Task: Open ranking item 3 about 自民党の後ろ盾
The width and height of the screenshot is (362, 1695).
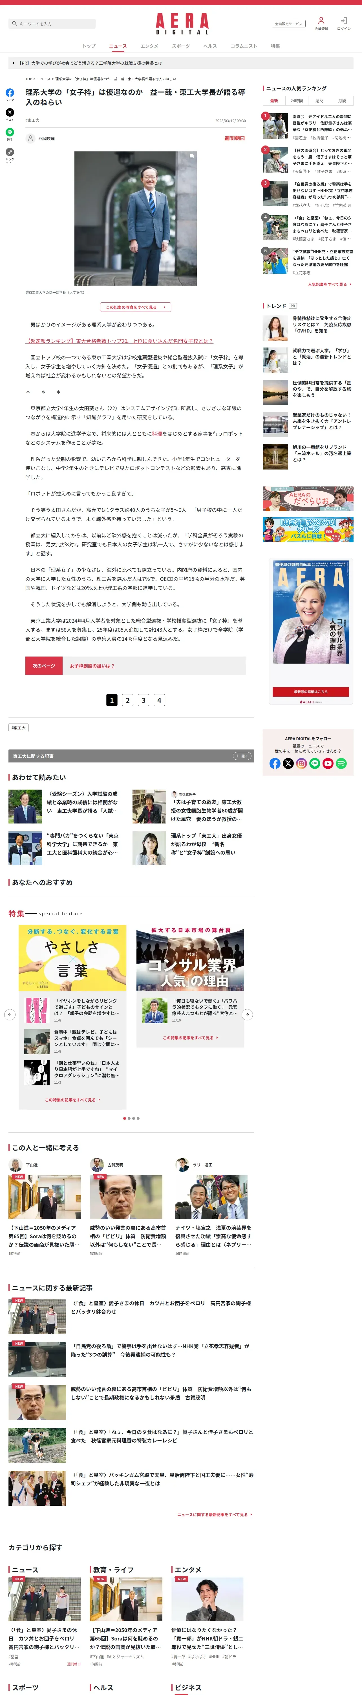Action: (x=308, y=194)
